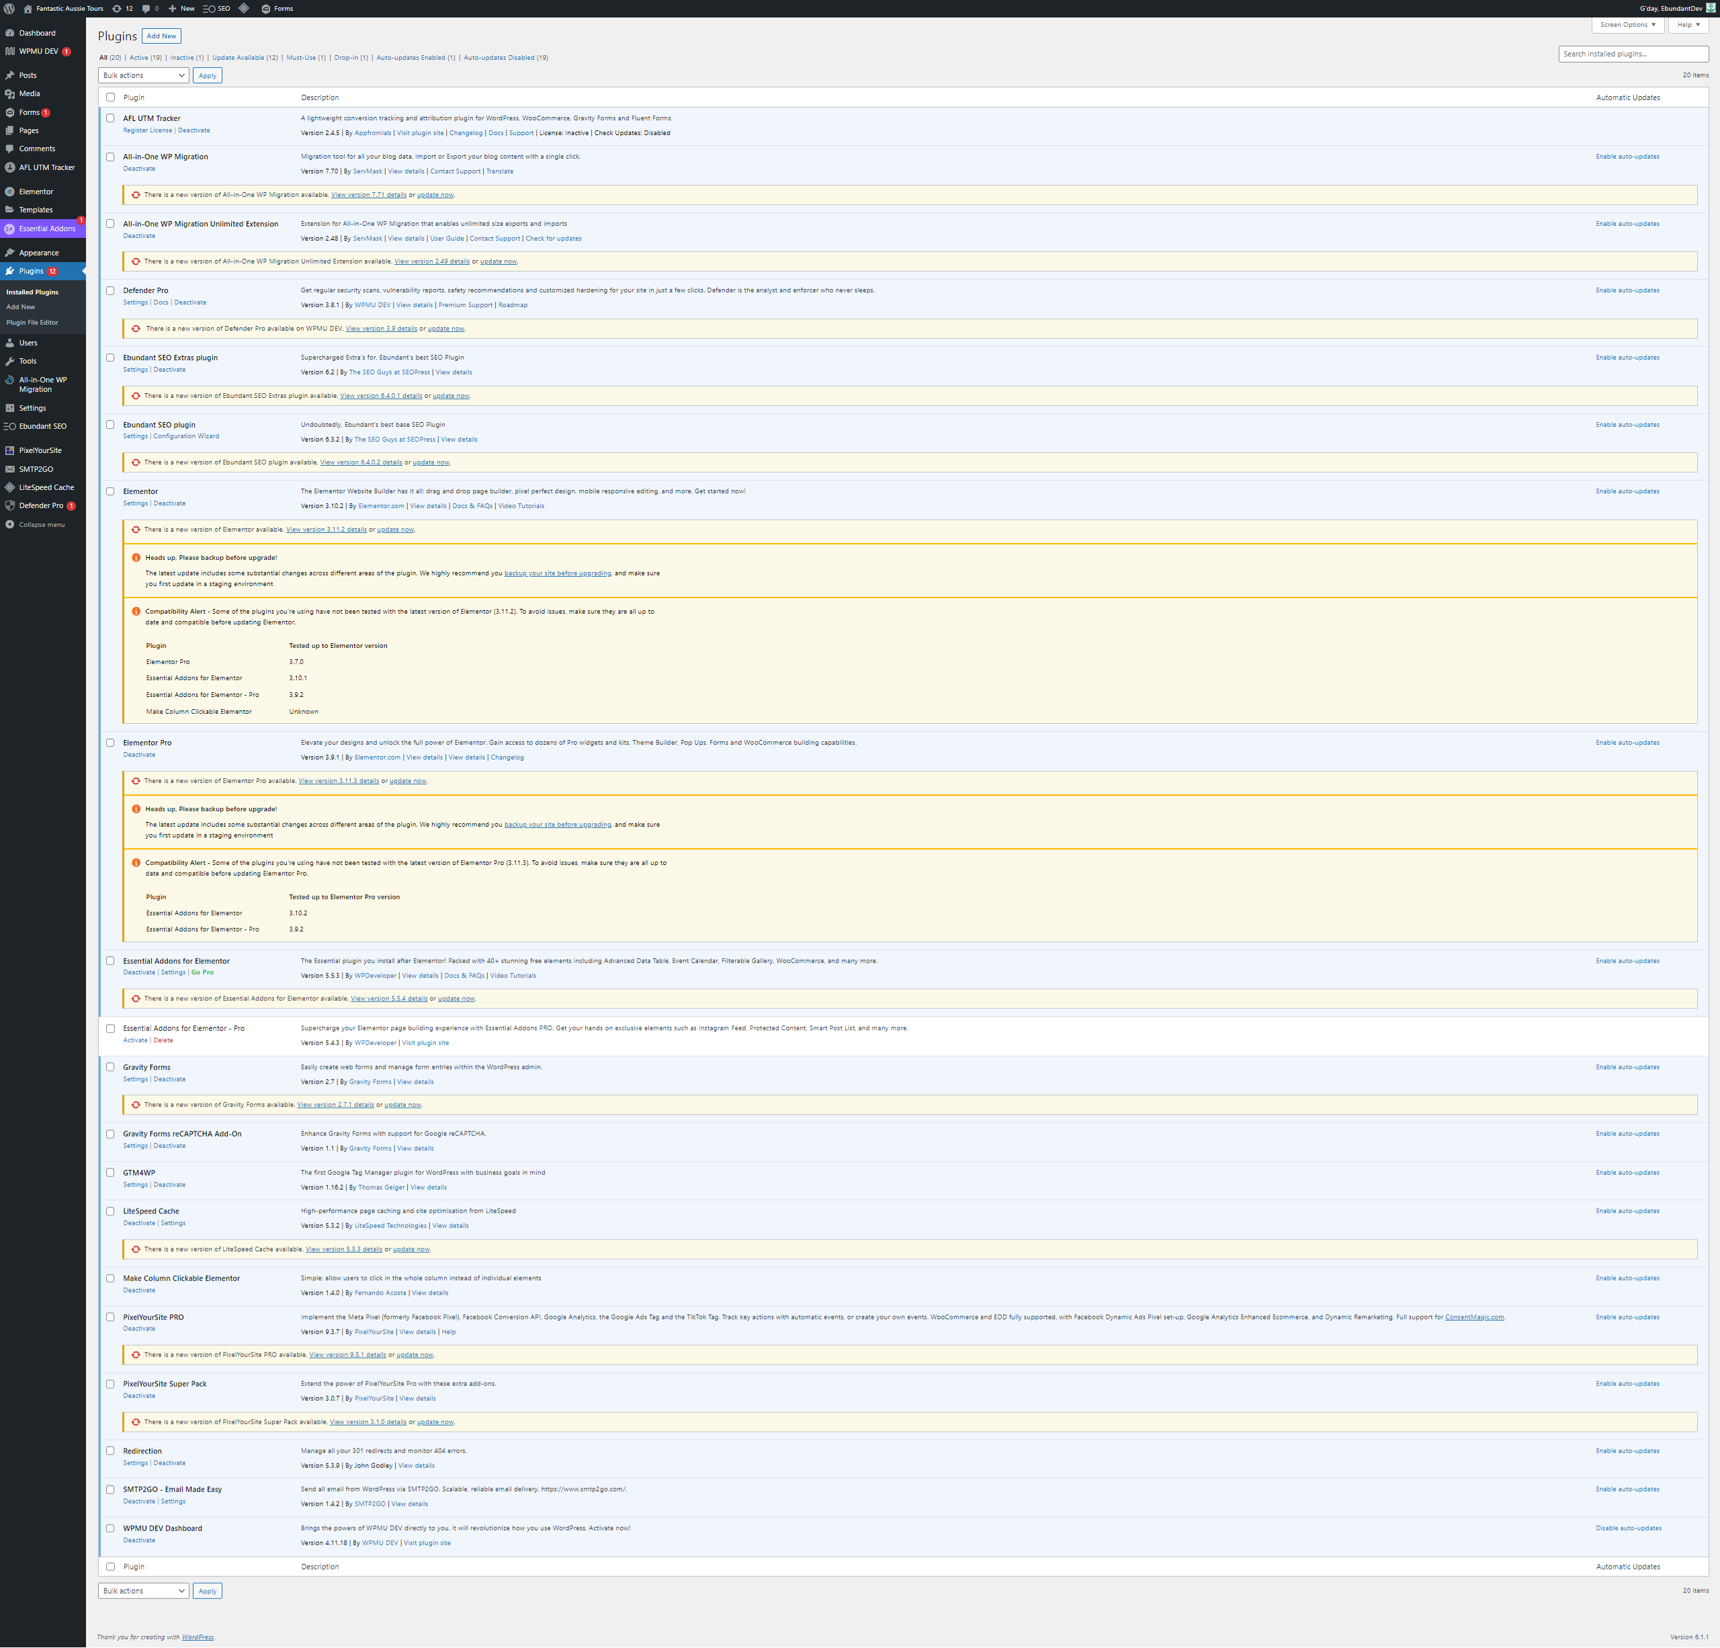Open the Essential Addons sidebar item
The height and width of the screenshot is (1648, 1720).
[x=46, y=229]
